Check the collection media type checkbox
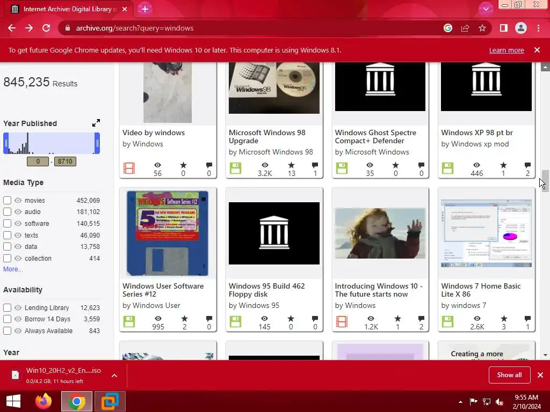 (x=8, y=258)
